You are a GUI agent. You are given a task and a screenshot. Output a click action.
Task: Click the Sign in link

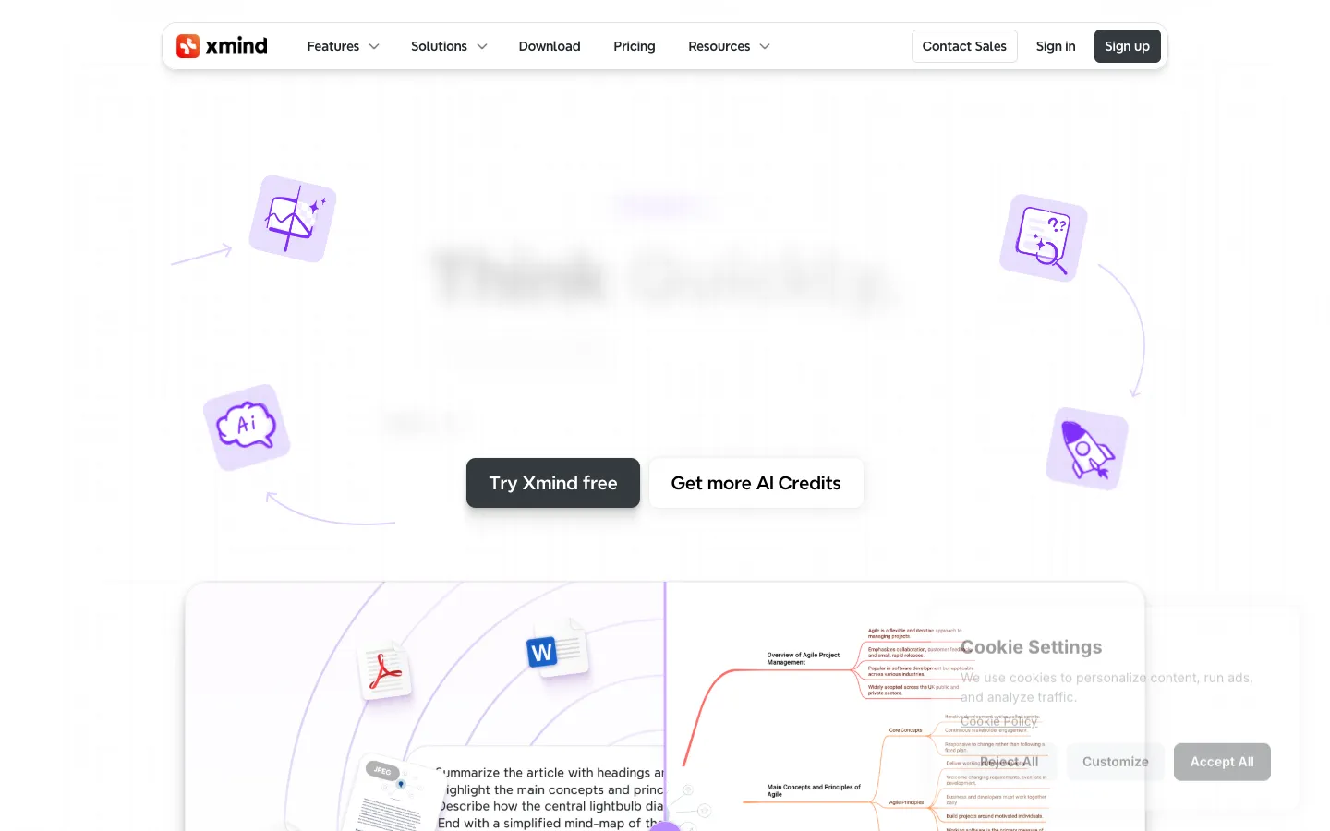[x=1056, y=46]
